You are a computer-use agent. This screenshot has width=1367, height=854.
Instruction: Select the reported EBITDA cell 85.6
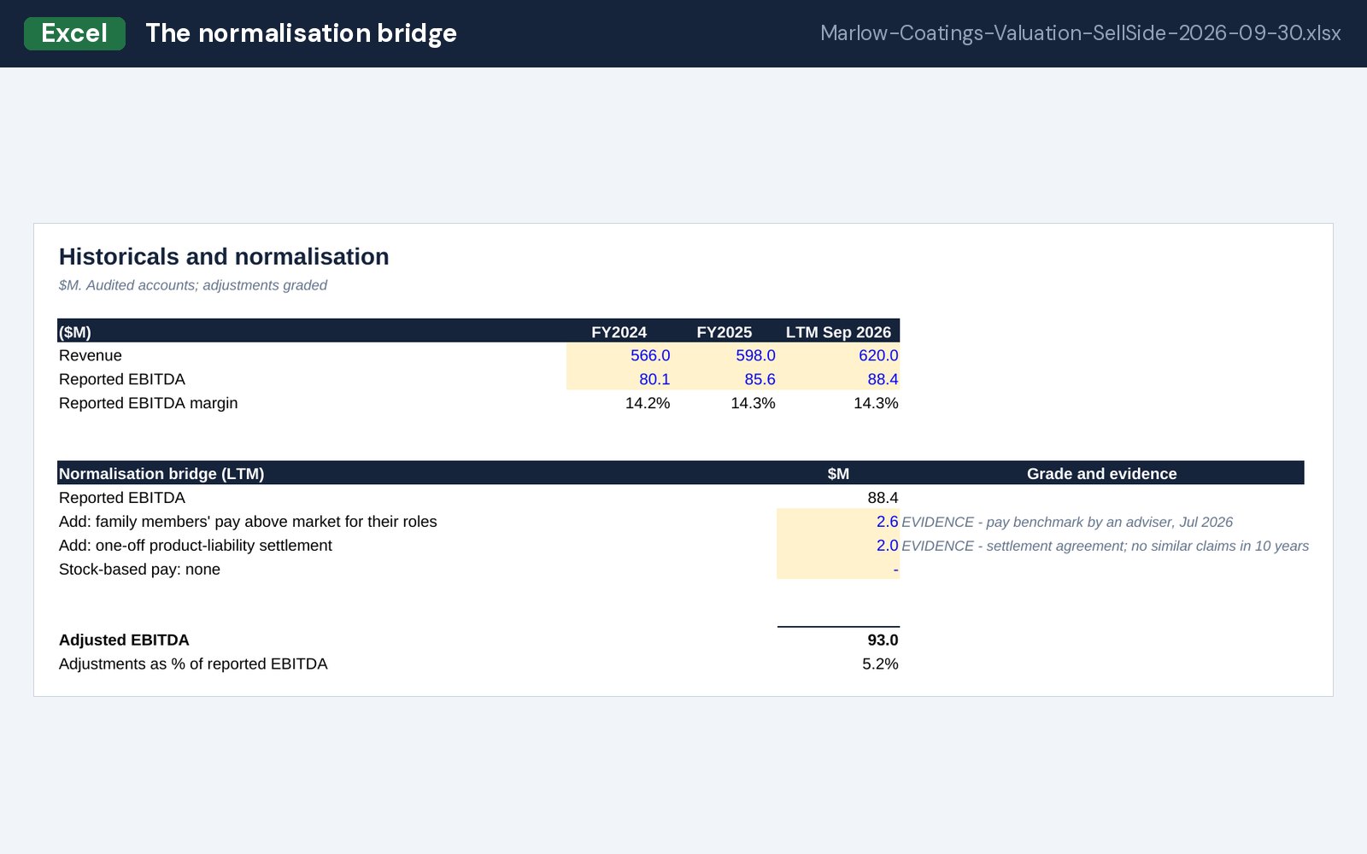pyautogui.click(x=724, y=379)
